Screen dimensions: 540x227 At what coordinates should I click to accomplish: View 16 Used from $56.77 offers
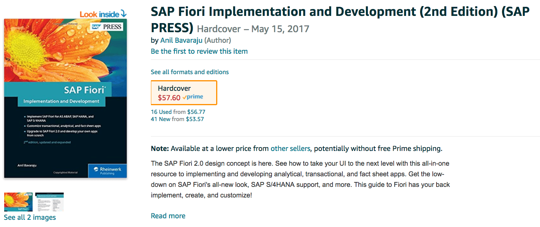pos(178,112)
